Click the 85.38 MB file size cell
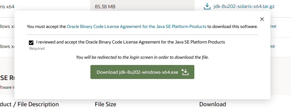Viewport: 291px width, 111px height. click(x=105, y=7)
